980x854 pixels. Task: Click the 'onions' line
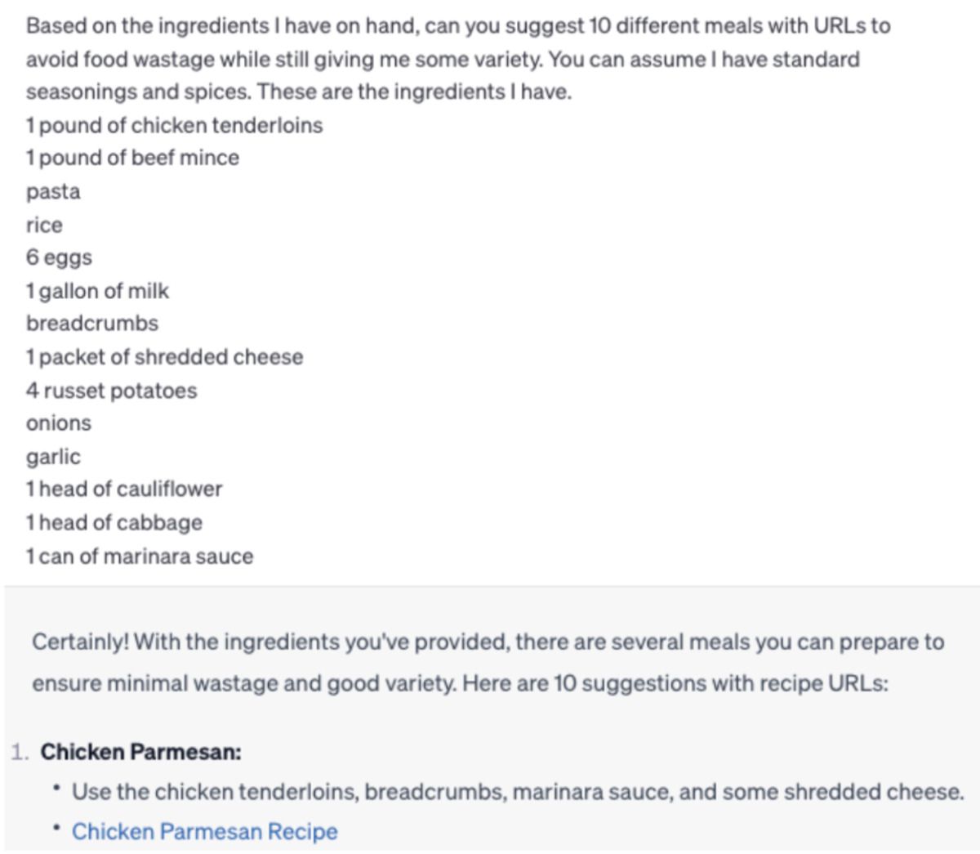pyautogui.click(x=59, y=423)
